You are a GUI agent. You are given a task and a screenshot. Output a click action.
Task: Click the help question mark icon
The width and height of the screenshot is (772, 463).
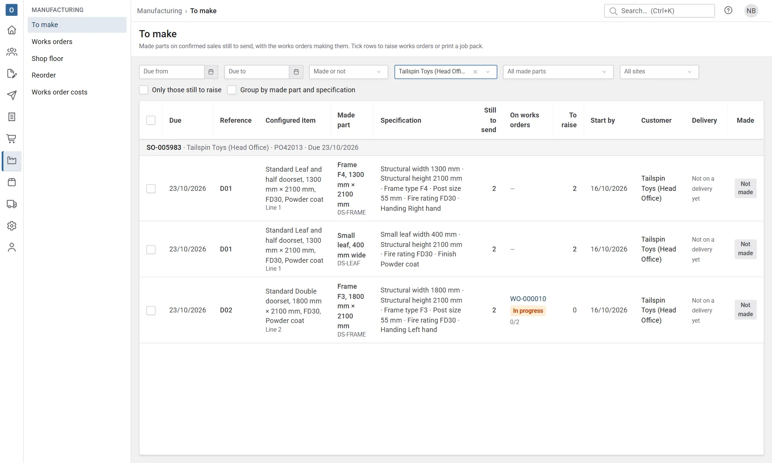tap(728, 11)
